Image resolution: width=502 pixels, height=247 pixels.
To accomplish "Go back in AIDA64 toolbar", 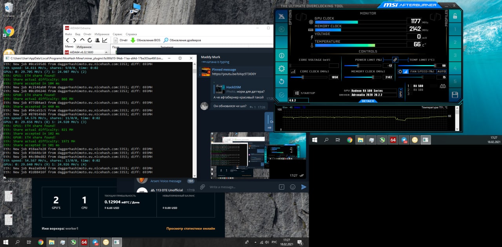I will pos(67,40).
